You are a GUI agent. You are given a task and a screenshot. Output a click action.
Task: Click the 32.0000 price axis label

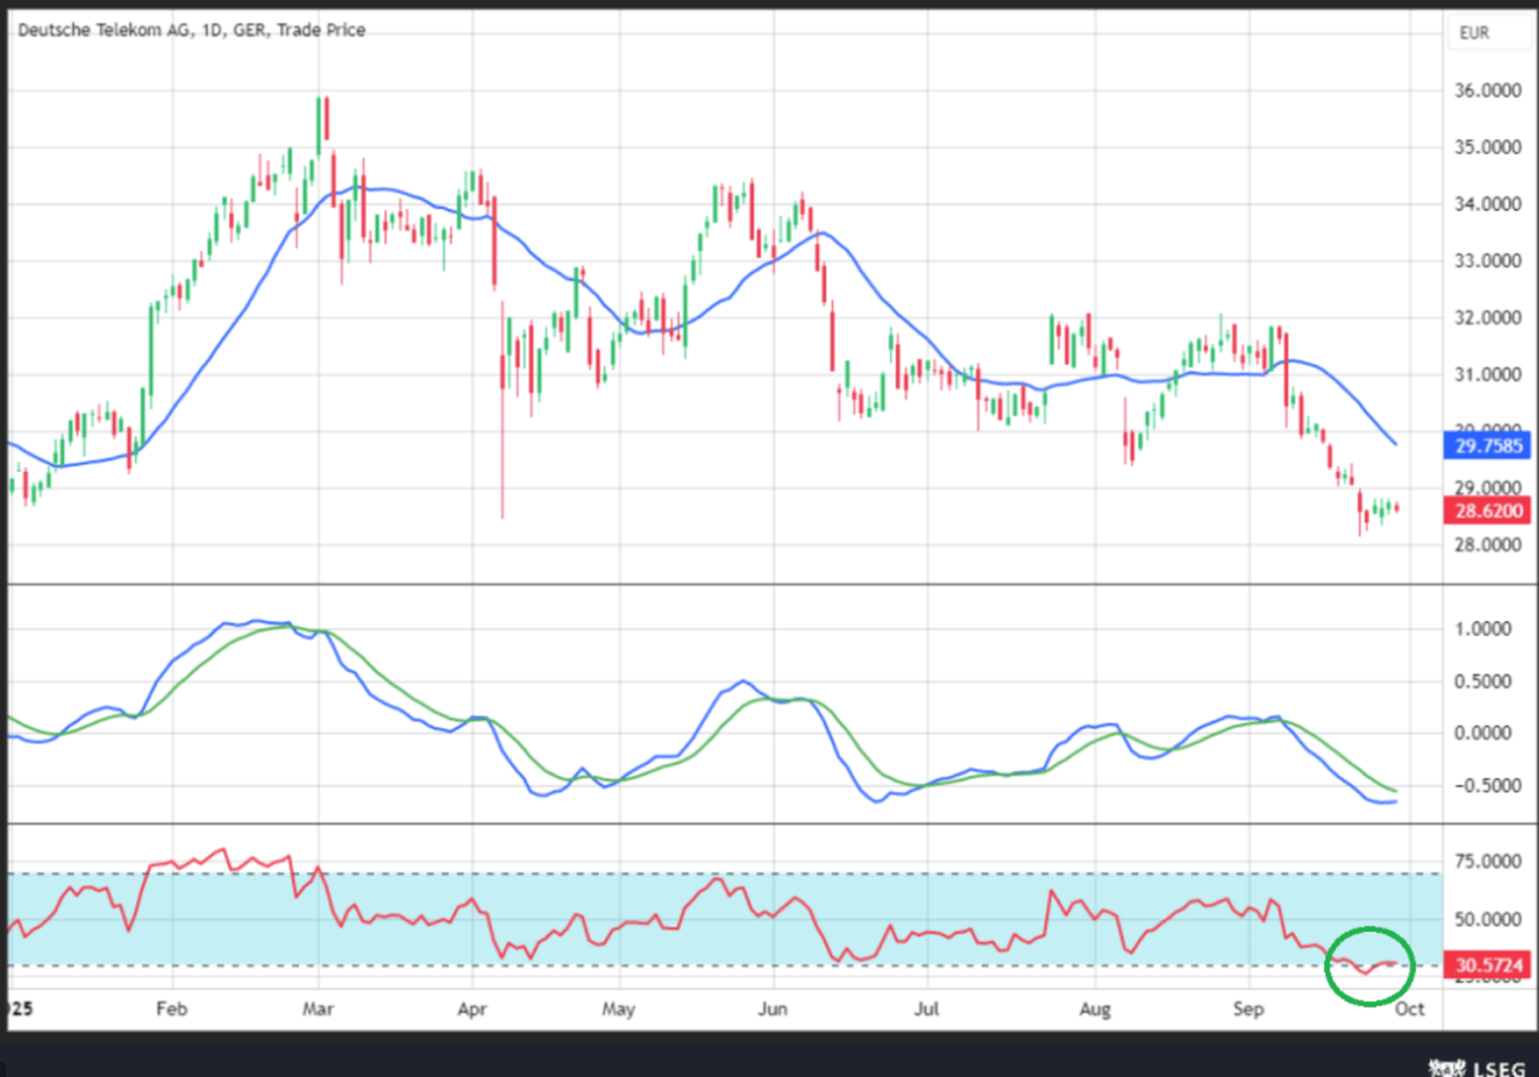(1488, 317)
